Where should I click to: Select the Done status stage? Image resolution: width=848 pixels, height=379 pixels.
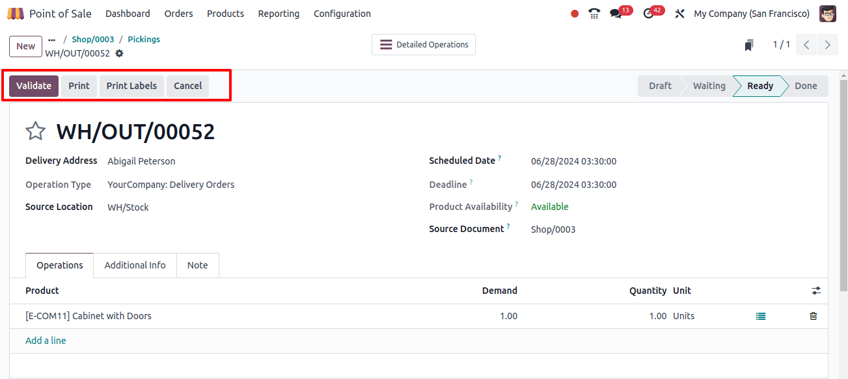pyautogui.click(x=806, y=86)
